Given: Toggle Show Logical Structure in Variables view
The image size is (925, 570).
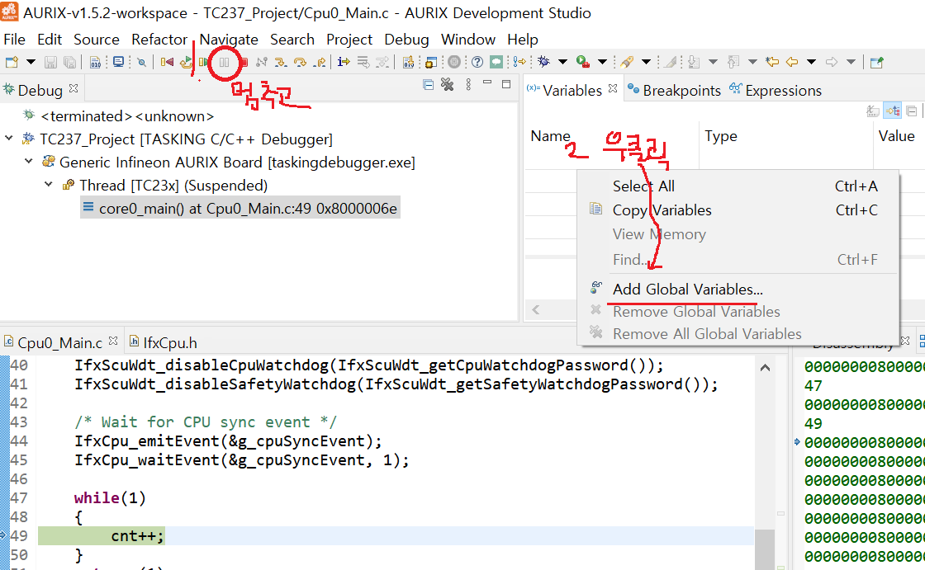Looking at the screenshot, I should point(893,111).
